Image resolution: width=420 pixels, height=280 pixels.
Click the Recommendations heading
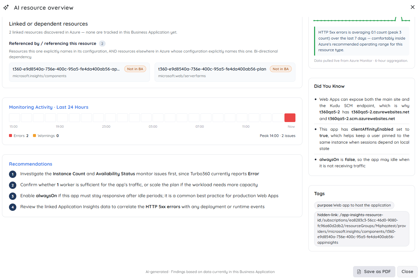31,164
